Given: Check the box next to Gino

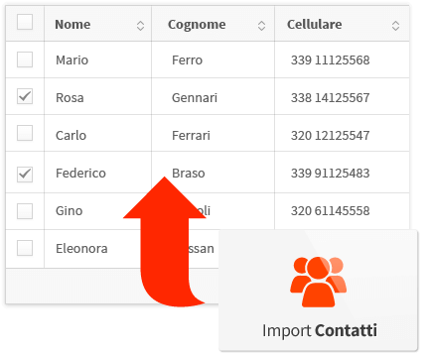Looking at the screenshot, I should pyautogui.click(x=25, y=211).
